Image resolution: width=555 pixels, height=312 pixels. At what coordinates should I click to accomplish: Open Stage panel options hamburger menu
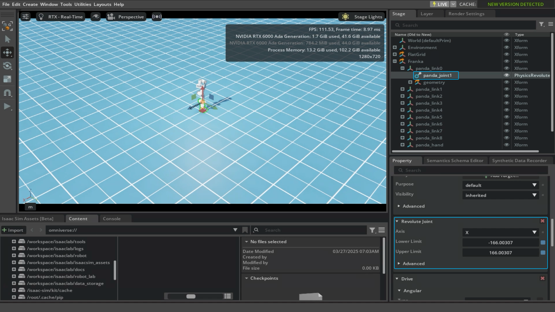(551, 24)
